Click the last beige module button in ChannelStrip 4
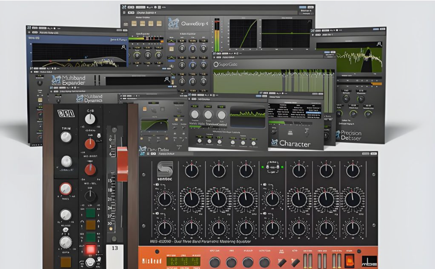 click(159, 24)
